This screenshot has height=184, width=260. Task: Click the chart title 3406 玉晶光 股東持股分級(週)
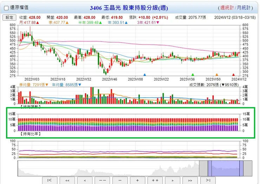[129, 8]
